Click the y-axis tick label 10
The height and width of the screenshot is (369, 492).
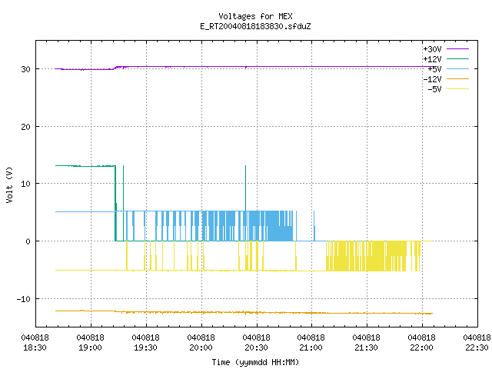[x=25, y=184]
